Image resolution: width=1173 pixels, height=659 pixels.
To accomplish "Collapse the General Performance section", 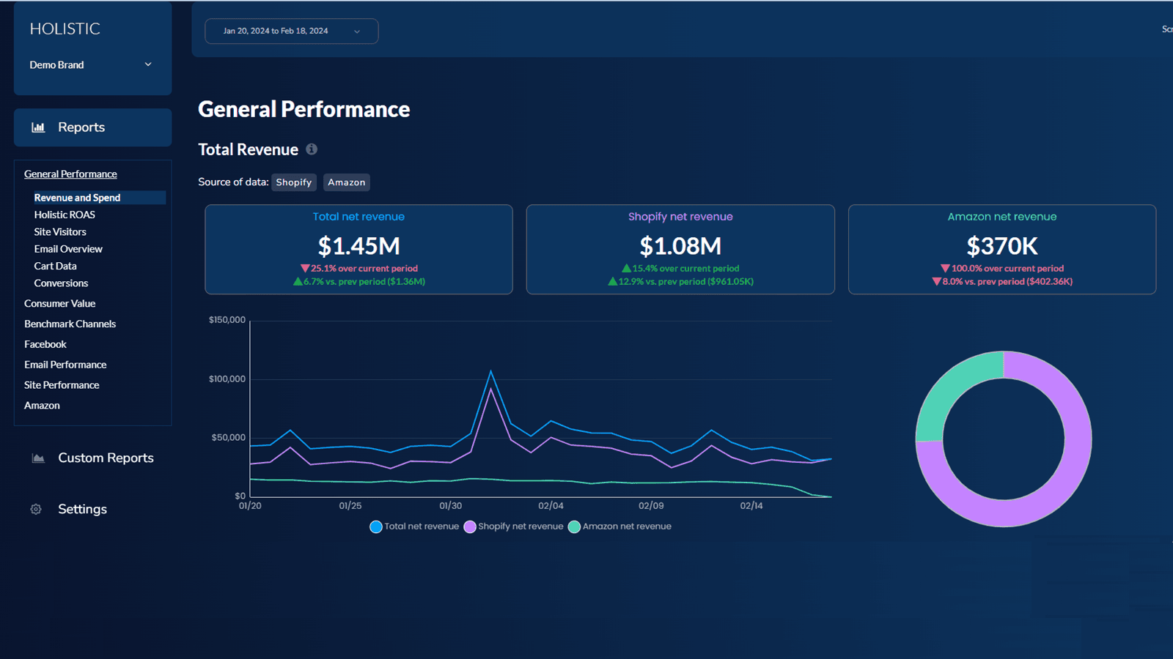I will click(x=70, y=174).
